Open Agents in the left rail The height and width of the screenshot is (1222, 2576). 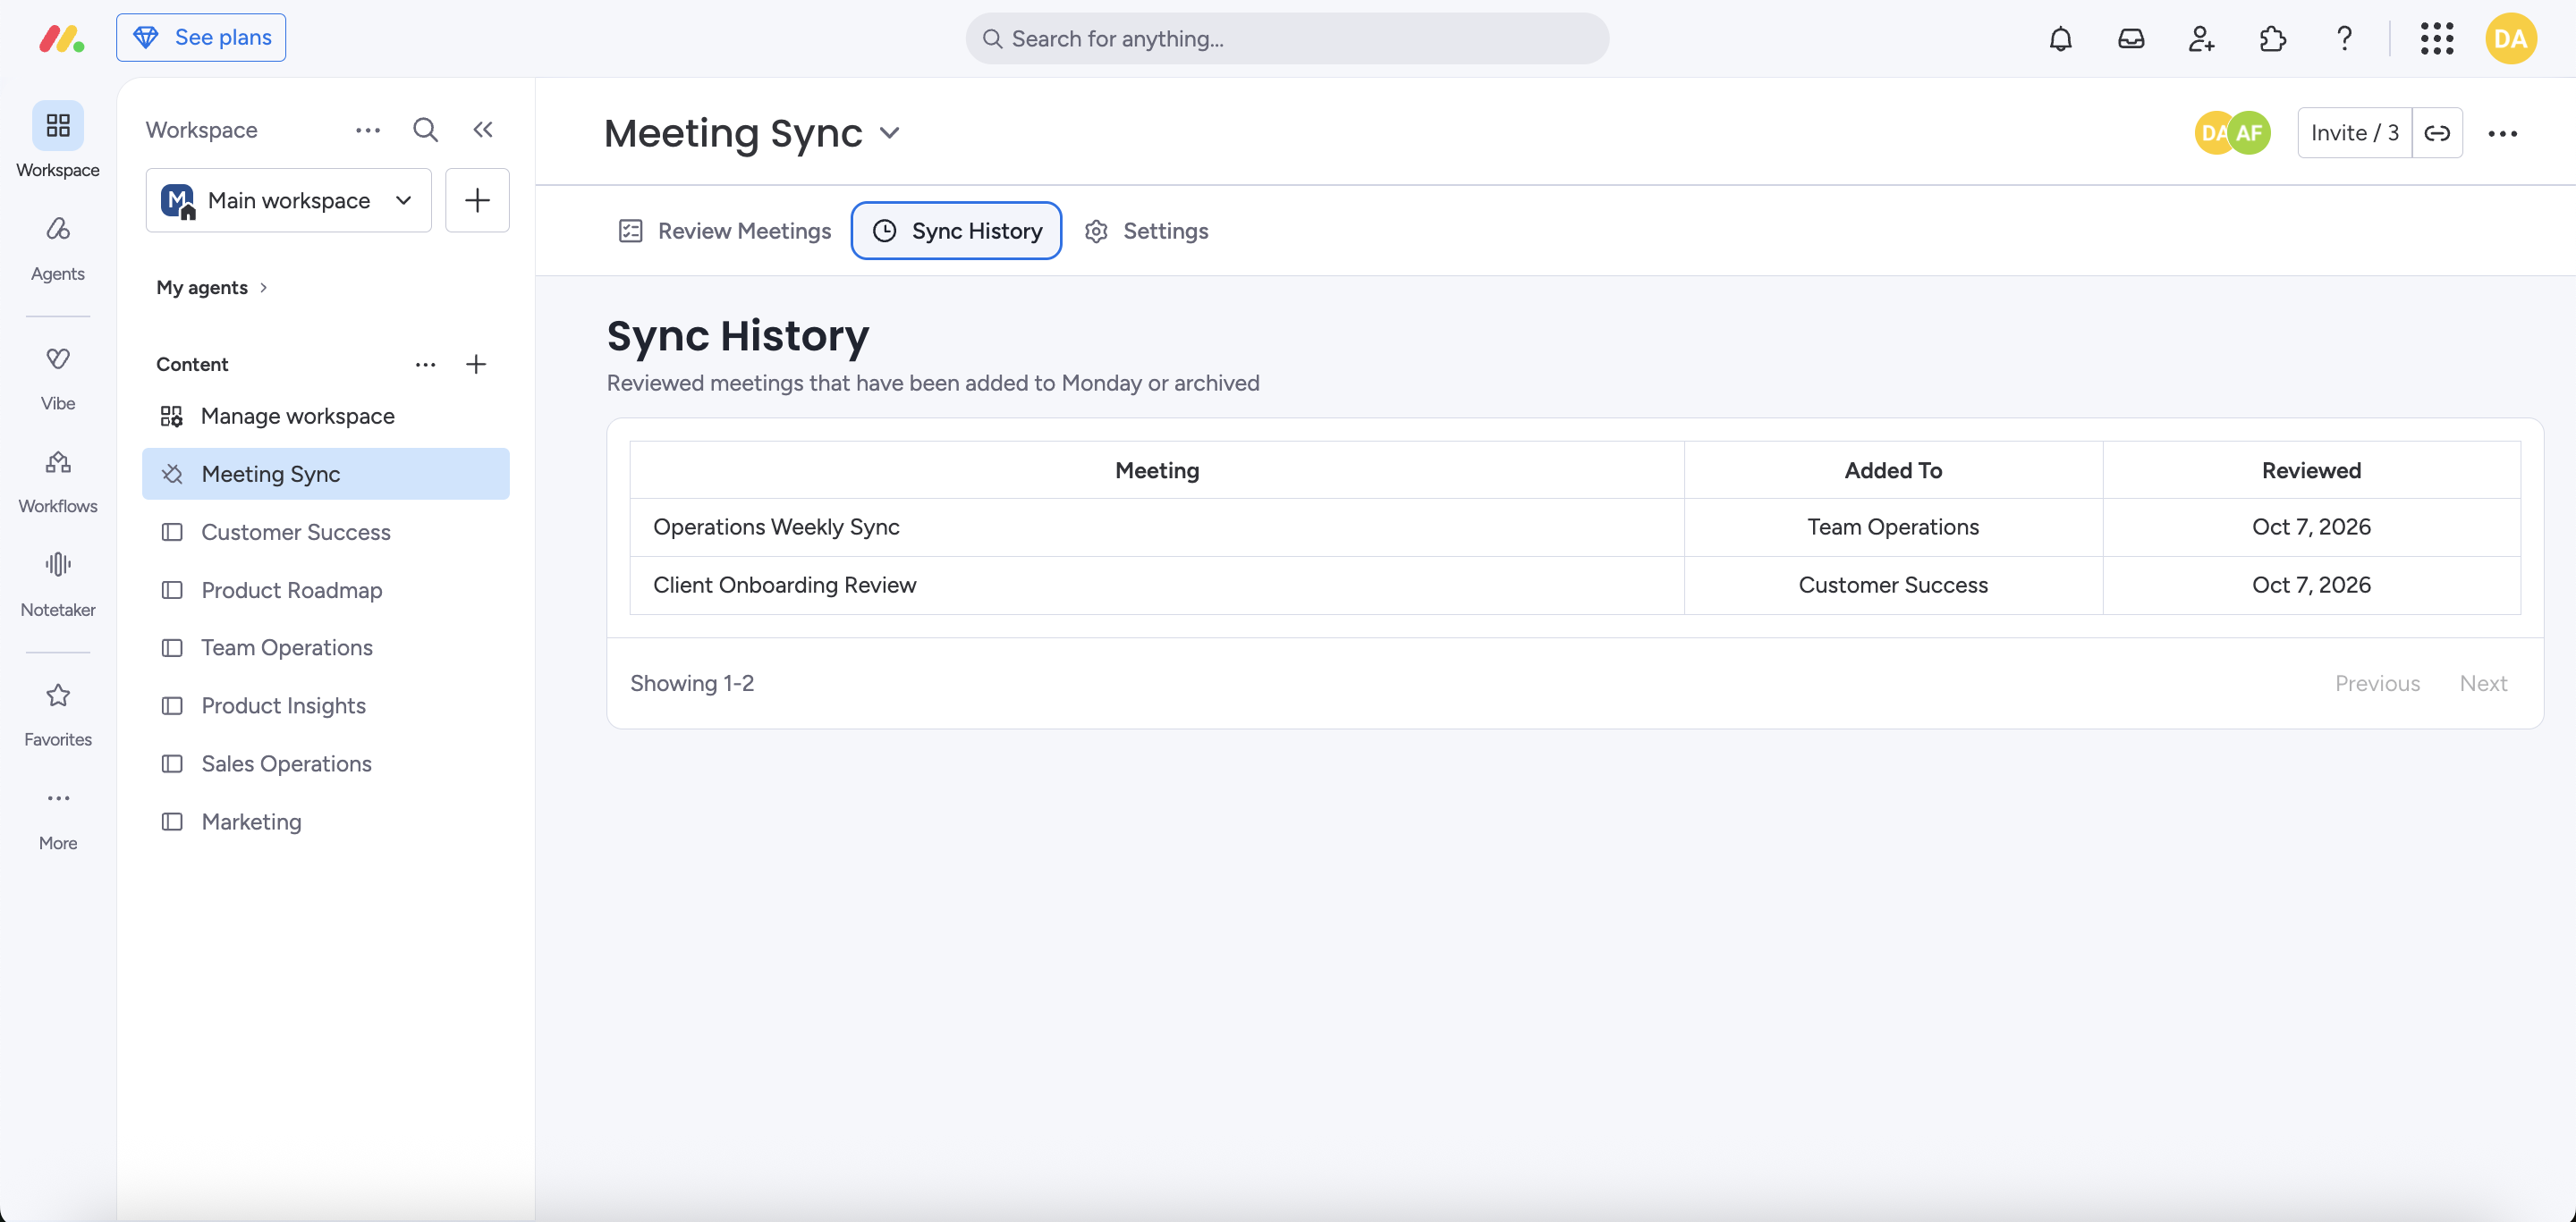(58, 249)
